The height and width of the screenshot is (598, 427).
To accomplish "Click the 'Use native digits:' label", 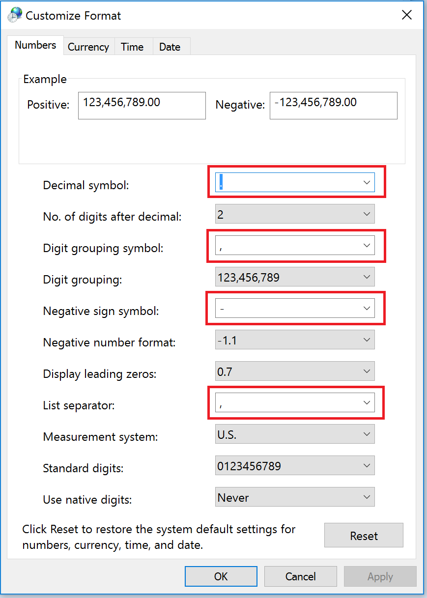I will [x=88, y=500].
